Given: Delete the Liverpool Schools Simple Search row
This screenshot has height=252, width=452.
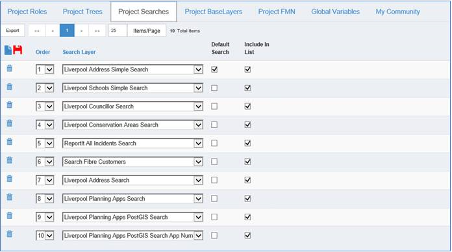Looking at the screenshot, I should 10,86.
